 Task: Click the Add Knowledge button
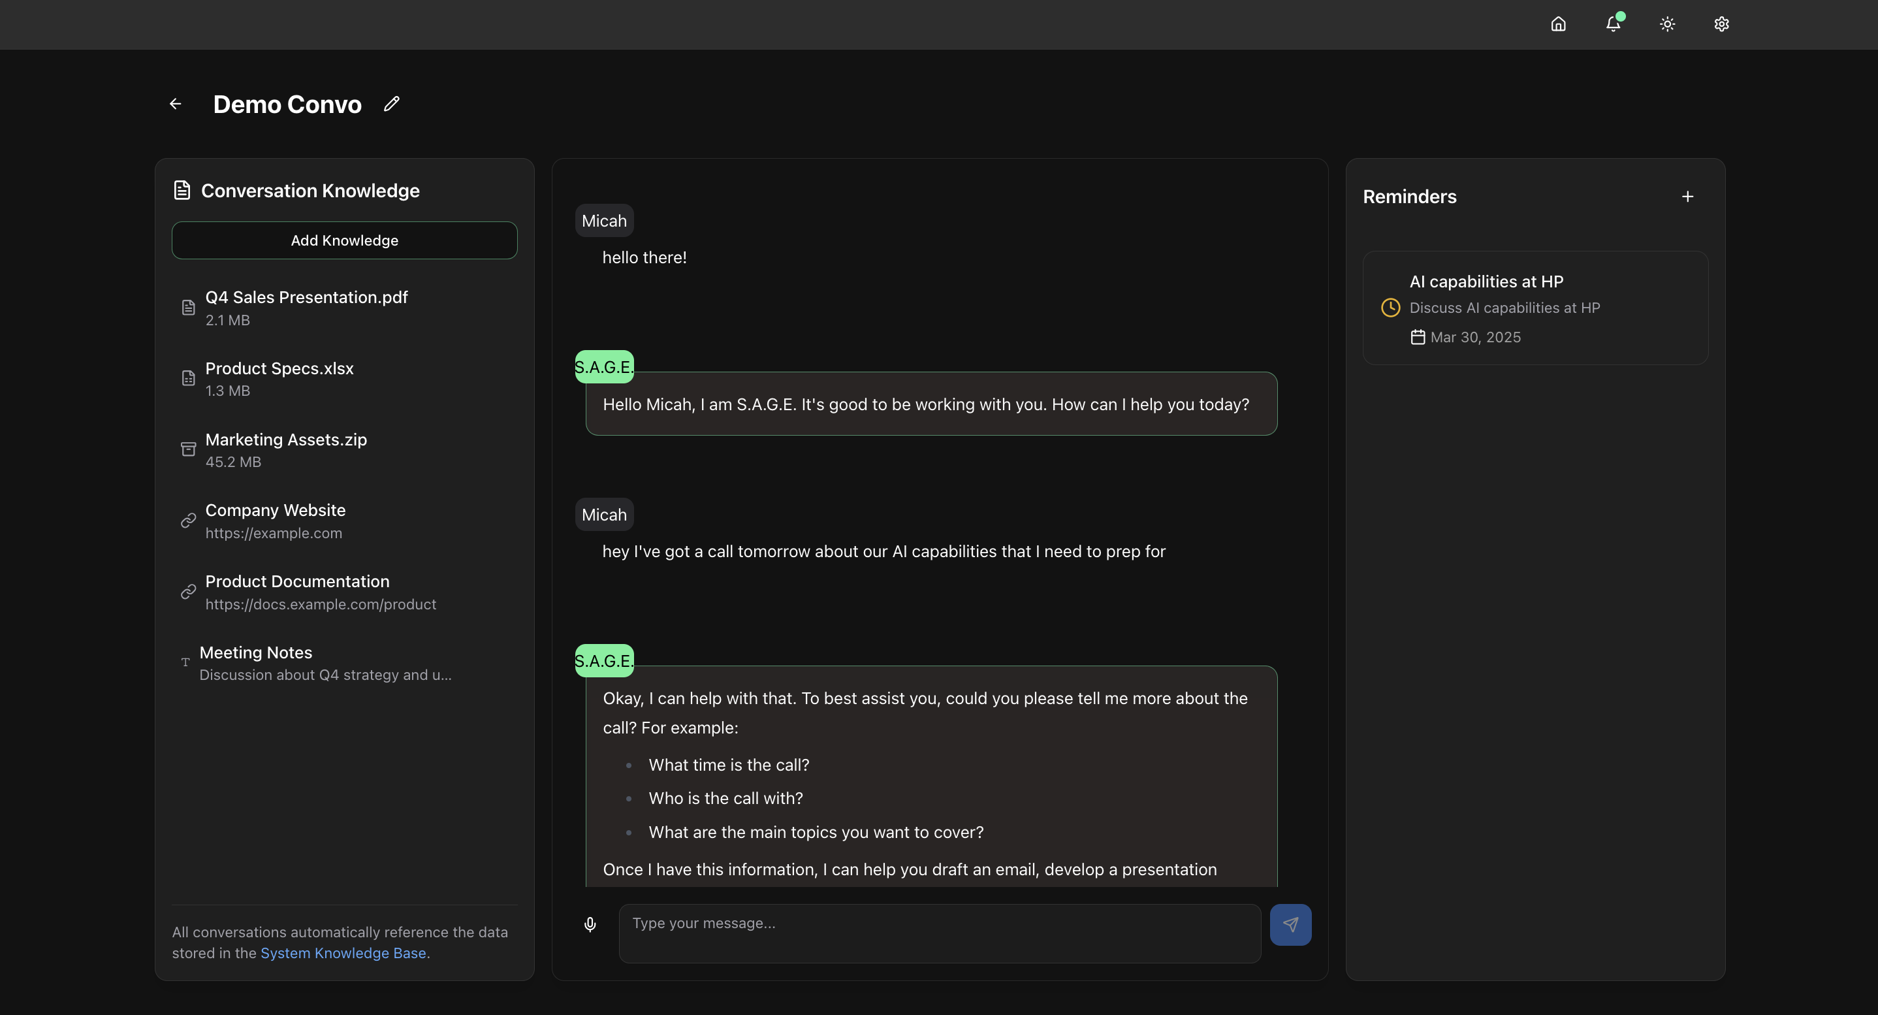tap(344, 240)
